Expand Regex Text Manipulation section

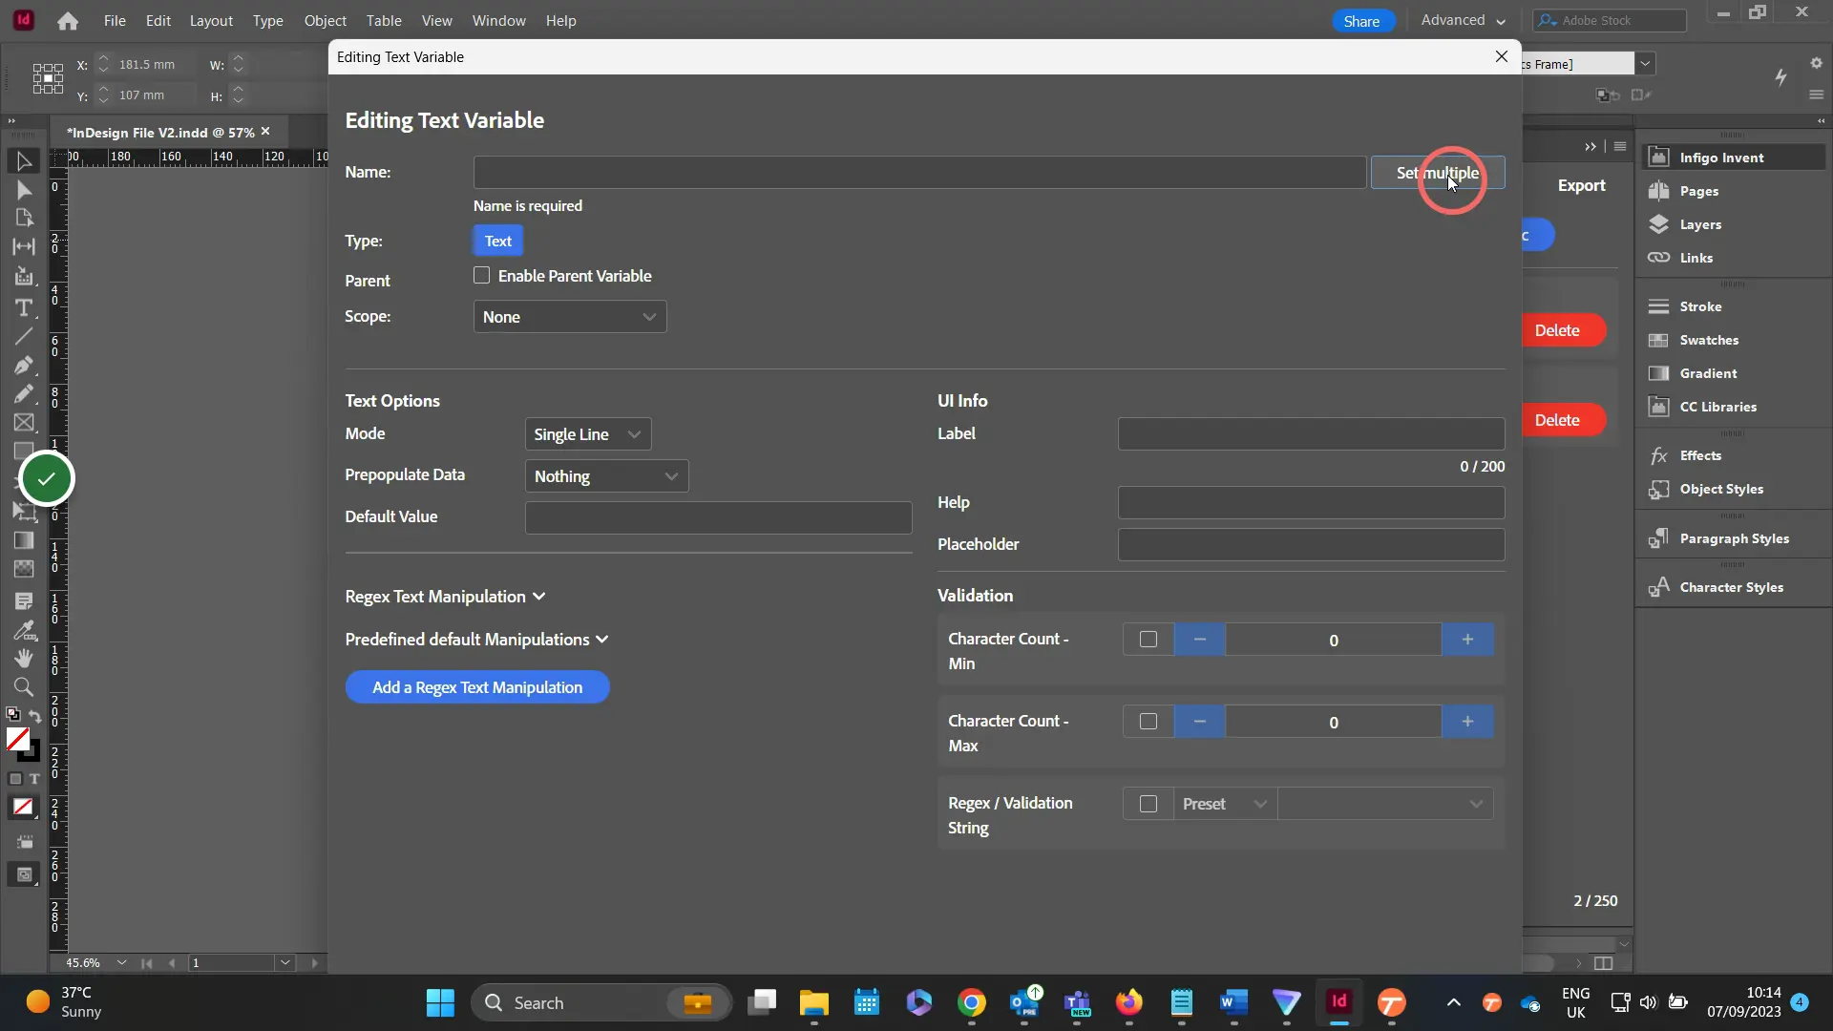coord(446,597)
